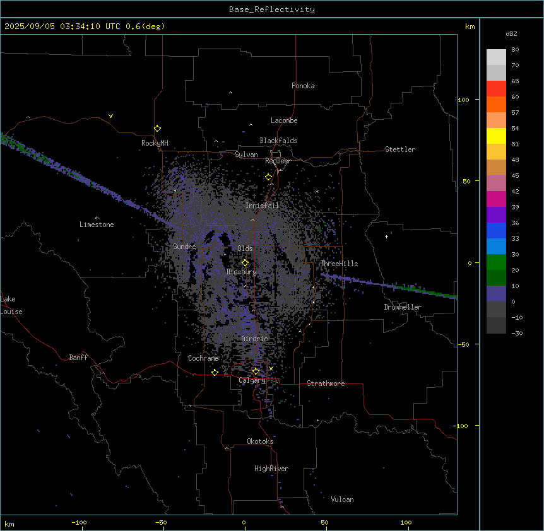Click the Innisfail label
The height and width of the screenshot is (531, 544).
pos(262,206)
